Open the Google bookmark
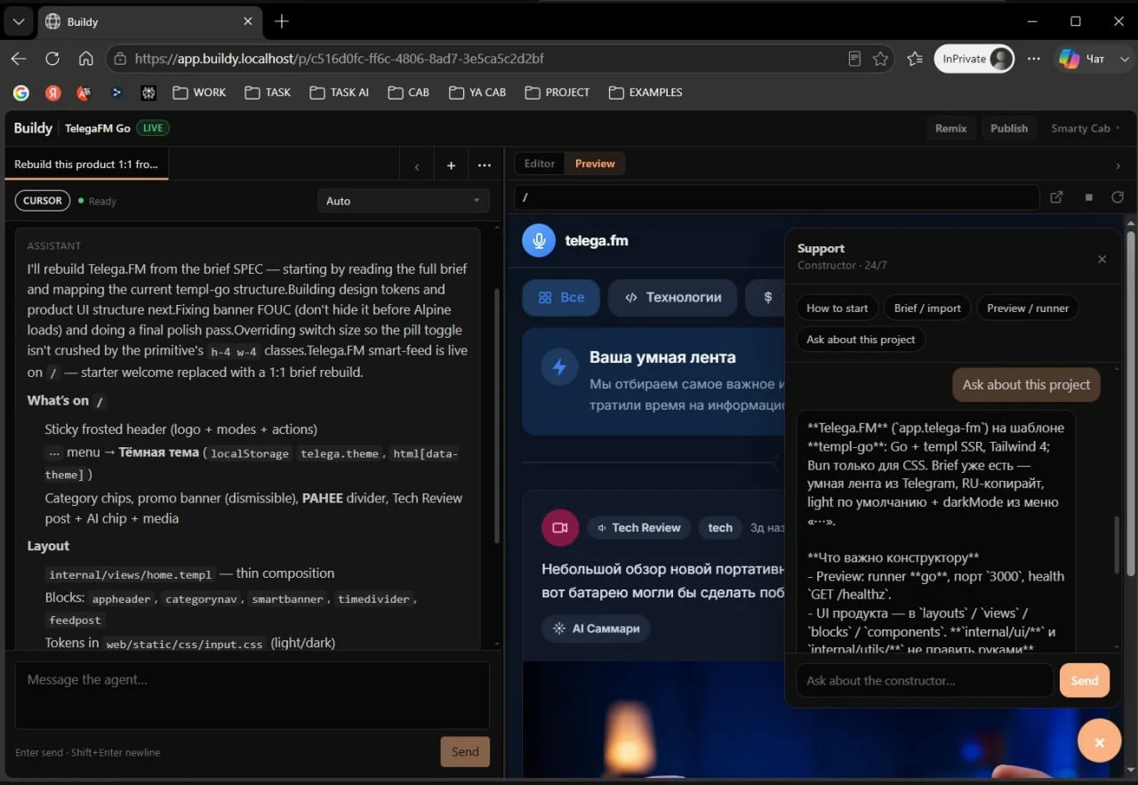The height and width of the screenshot is (785, 1138). click(21, 92)
